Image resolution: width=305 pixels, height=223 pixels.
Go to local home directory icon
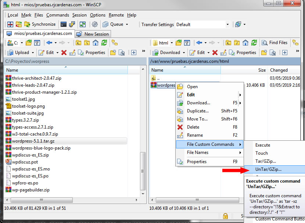[96, 43]
